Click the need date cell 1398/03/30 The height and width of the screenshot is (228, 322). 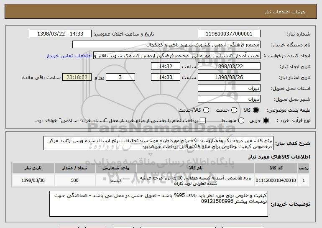[x=33, y=180]
